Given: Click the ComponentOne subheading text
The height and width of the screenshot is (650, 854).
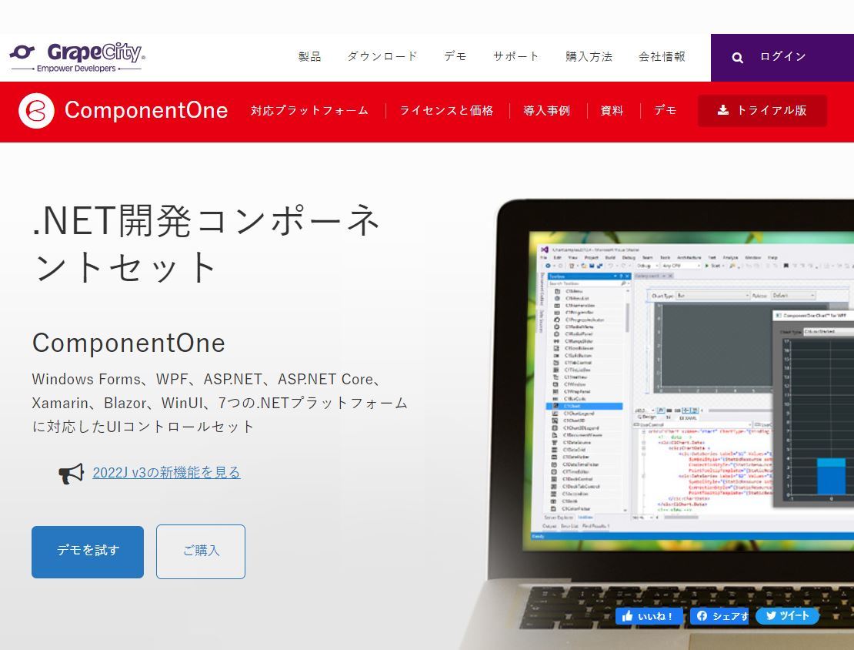Looking at the screenshot, I should [128, 343].
